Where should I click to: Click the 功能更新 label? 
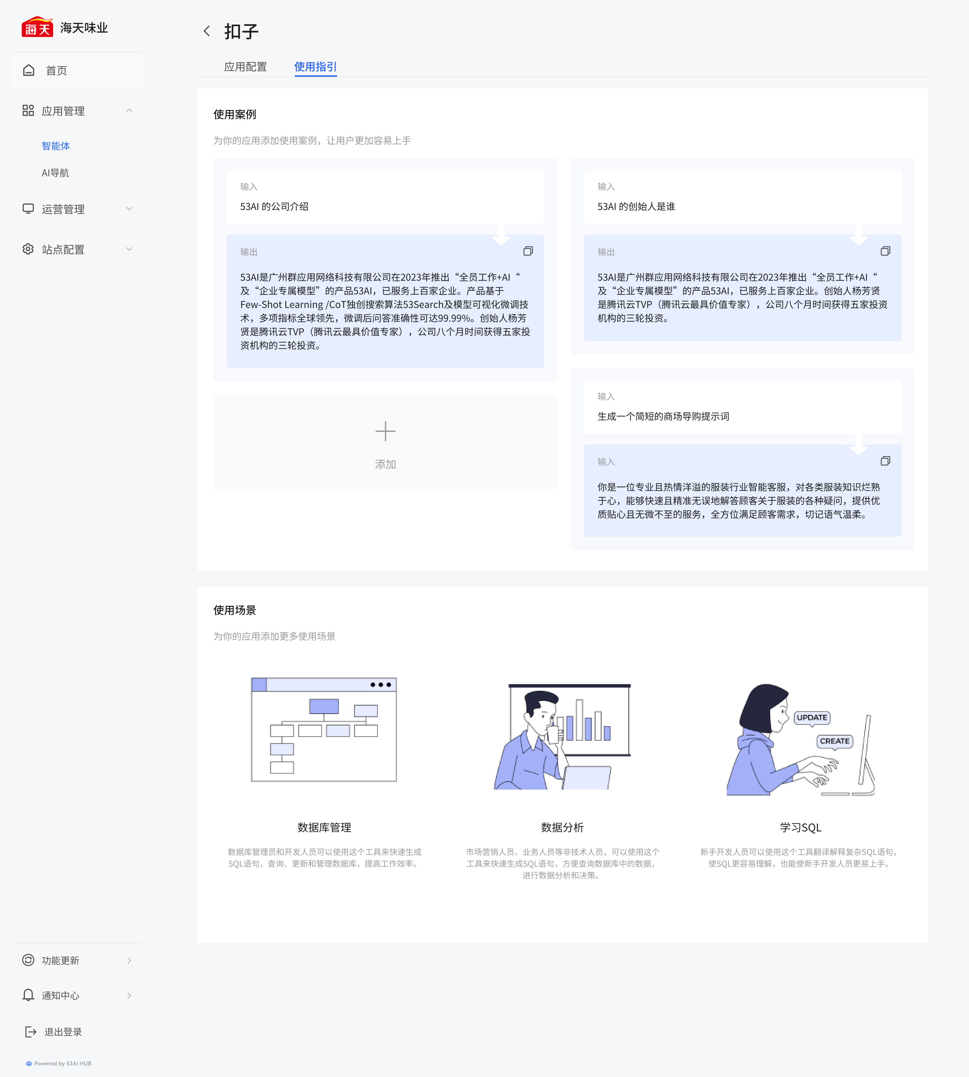coord(61,961)
